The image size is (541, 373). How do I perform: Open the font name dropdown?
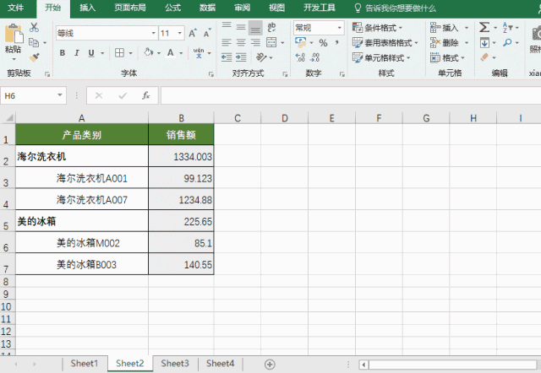(153, 33)
